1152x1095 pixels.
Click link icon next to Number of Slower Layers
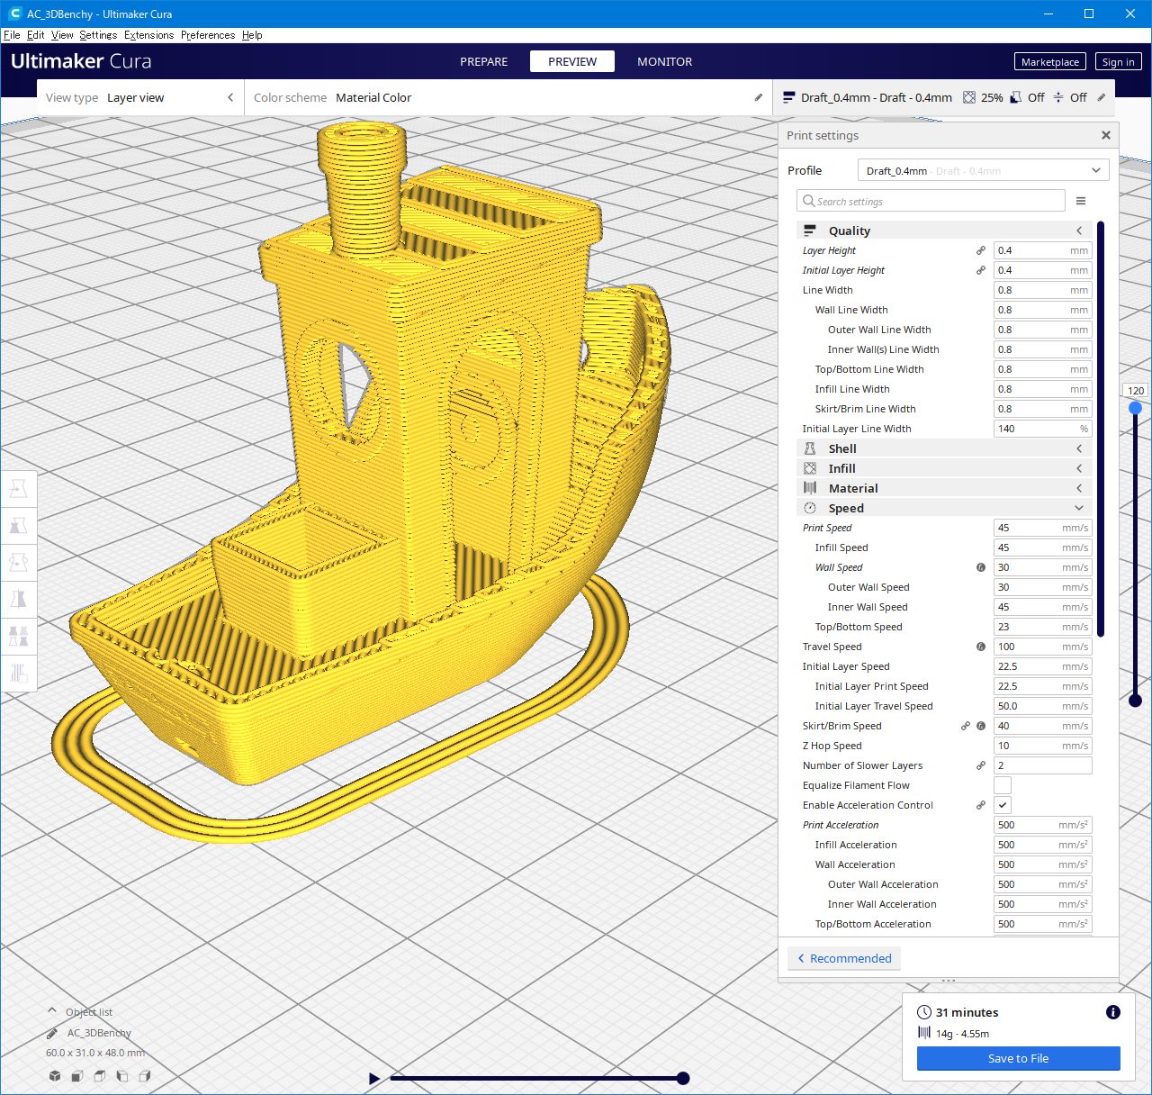(x=981, y=765)
